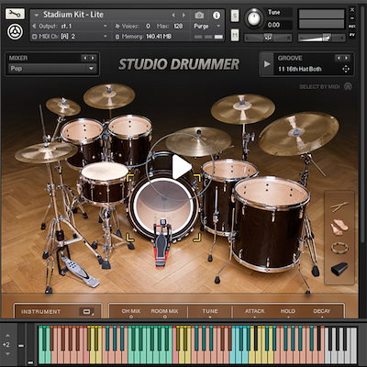367x367 pixels.
Task: Click the DECAY parameter label
Action: click(x=322, y=311)
